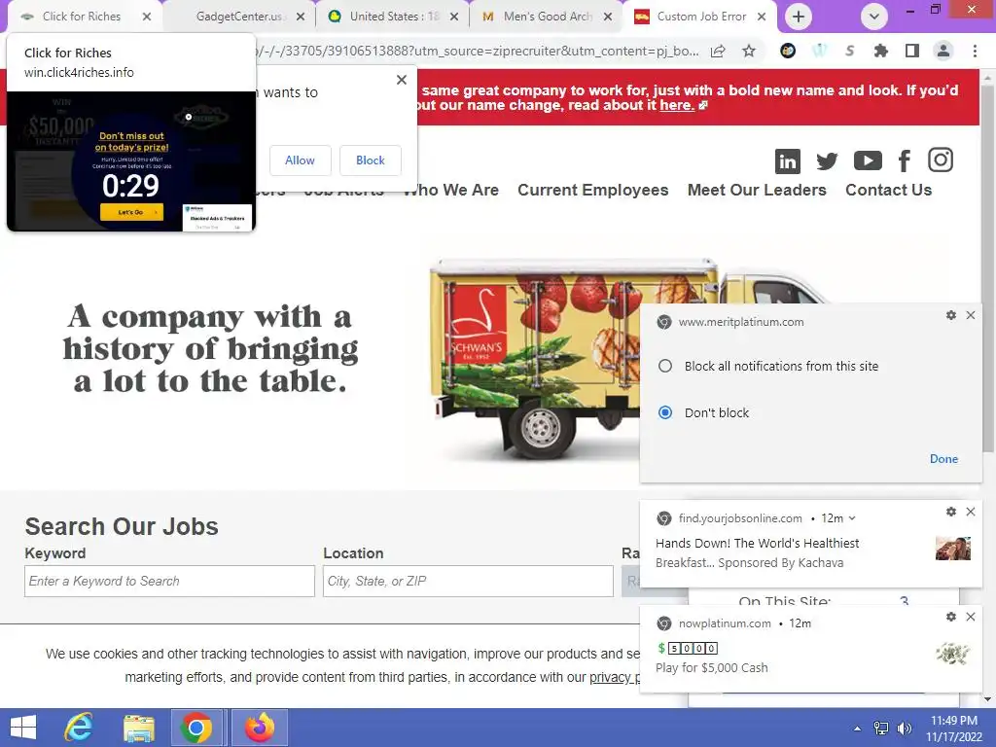Open the Kachava breakfast notification thumbnail

pyautogui.click(x=953, y=549)
